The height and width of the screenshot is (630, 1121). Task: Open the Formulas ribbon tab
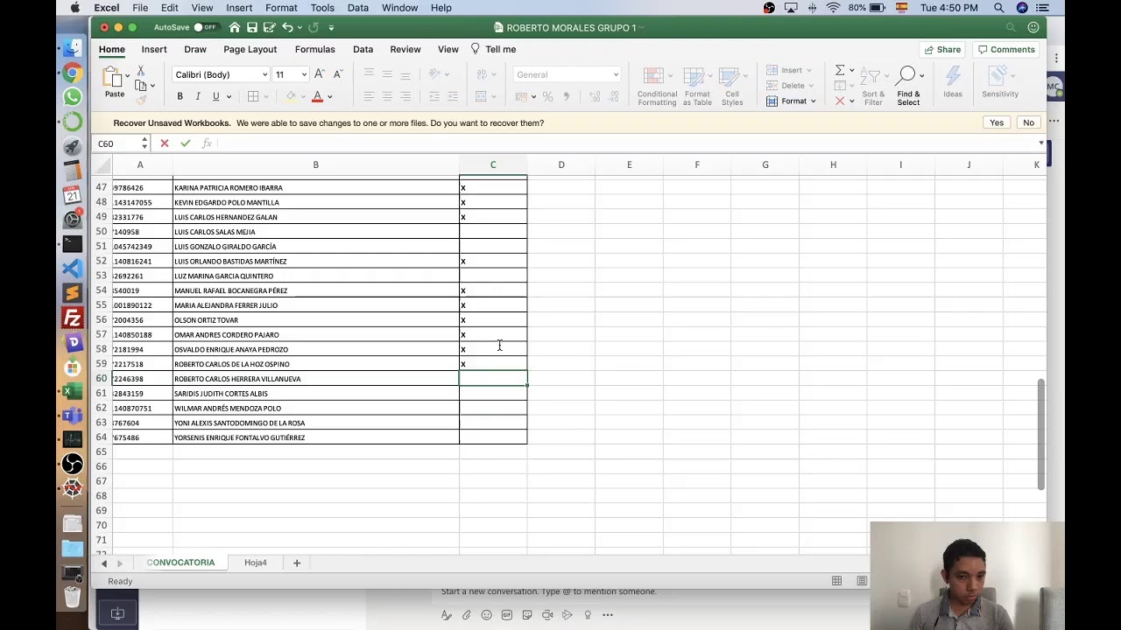(314, 49)
